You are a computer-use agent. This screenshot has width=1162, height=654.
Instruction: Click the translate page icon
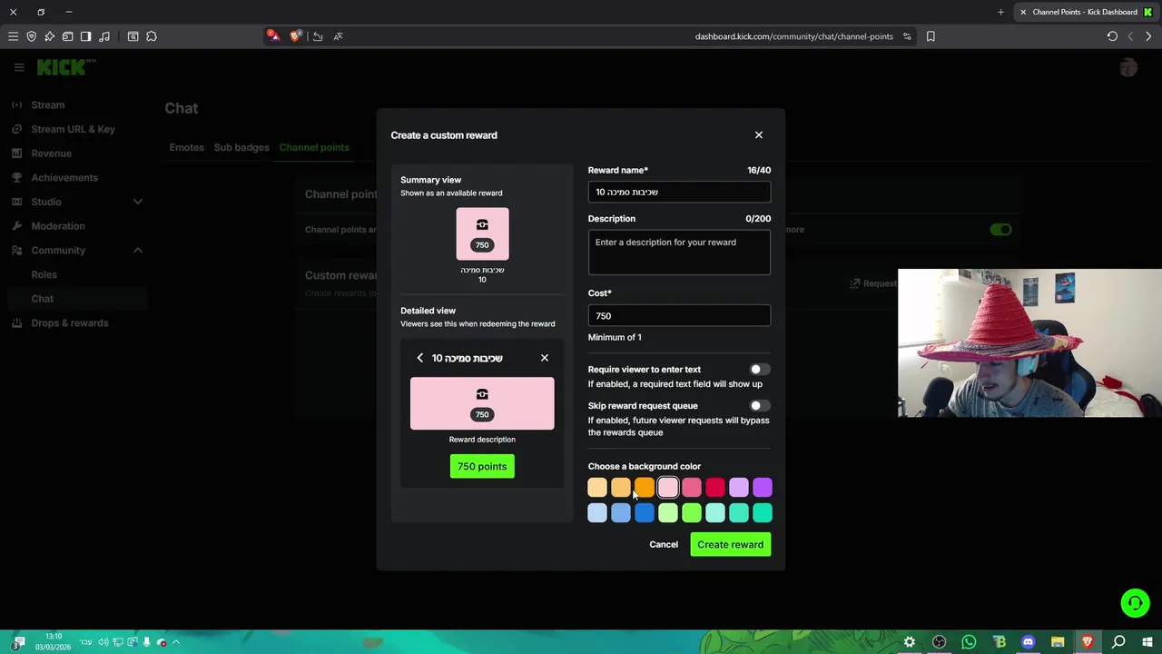338,36
